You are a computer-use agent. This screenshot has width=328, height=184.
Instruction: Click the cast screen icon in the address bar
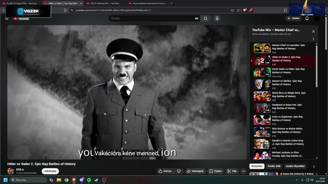pyautogui.click(x=232, y=10)
